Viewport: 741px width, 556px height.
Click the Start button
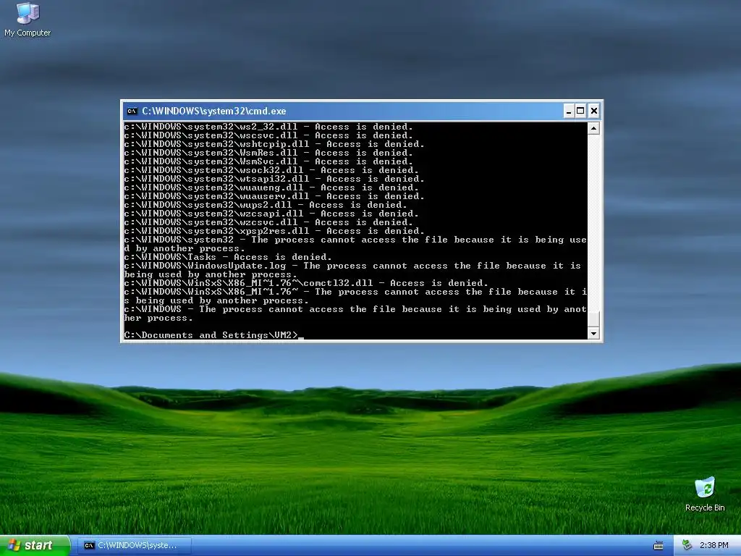[35, 545]
